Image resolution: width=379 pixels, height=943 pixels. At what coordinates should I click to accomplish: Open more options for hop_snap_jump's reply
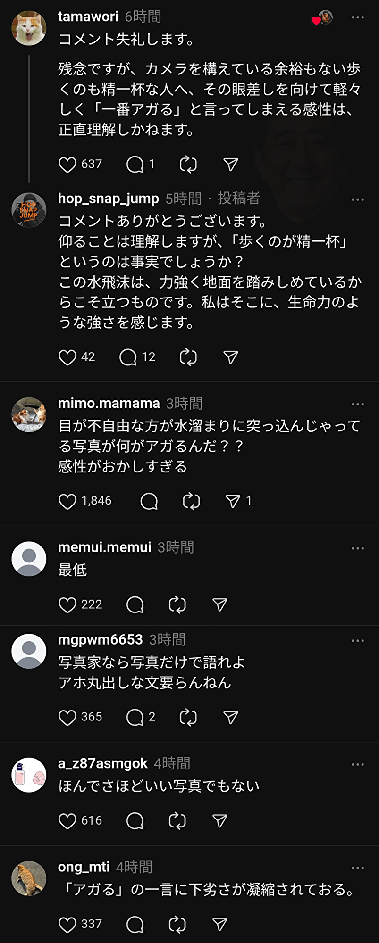(357, 199)
